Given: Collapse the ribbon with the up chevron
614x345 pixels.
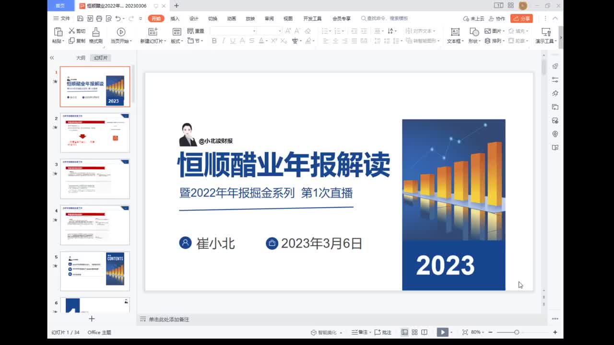Looking at the screenshot, I should click(x=555, y=18).
